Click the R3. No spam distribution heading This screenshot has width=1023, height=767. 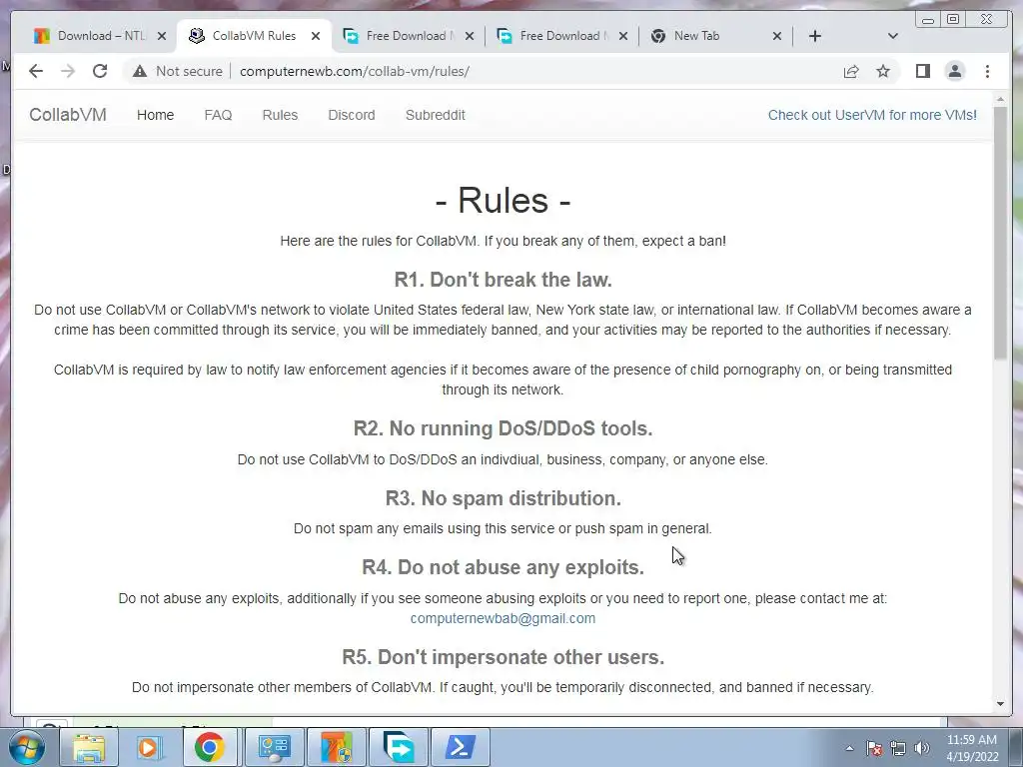coord(504,498)
